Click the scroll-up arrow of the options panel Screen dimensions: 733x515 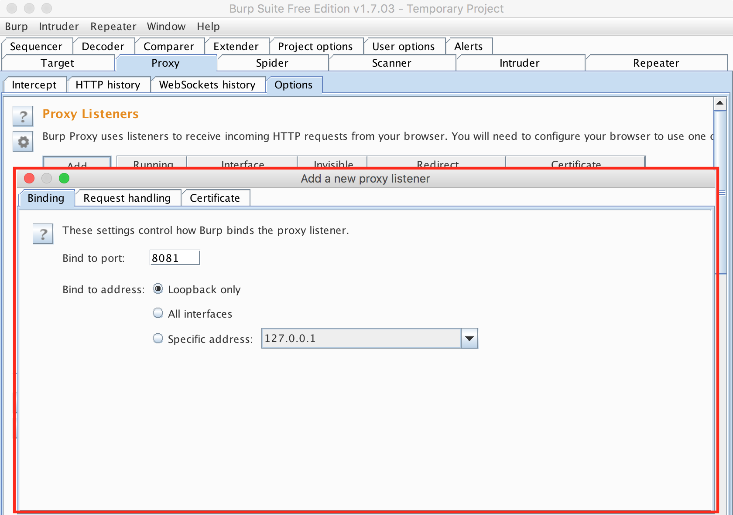click(x=719, y=103)
